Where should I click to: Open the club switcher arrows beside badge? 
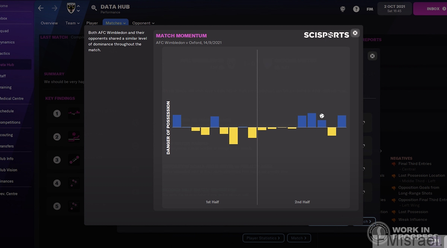(78, 8)
